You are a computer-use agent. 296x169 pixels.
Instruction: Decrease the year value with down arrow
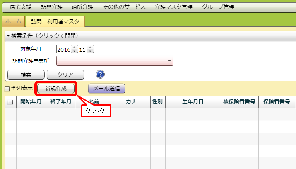coord(75,51)
